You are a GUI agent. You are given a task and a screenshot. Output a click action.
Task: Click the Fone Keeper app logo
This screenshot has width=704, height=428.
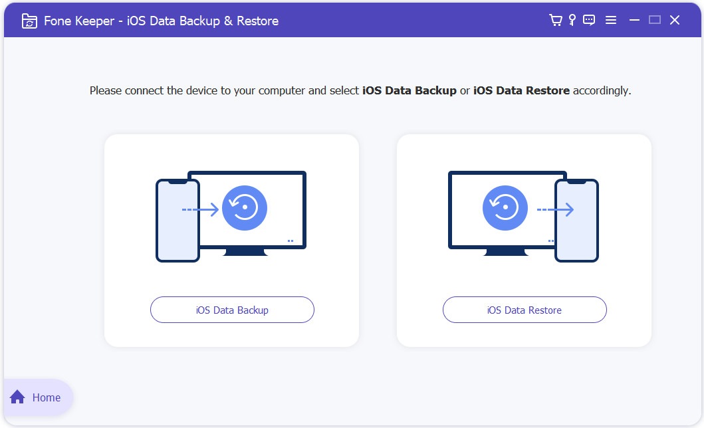click(29, 21)
